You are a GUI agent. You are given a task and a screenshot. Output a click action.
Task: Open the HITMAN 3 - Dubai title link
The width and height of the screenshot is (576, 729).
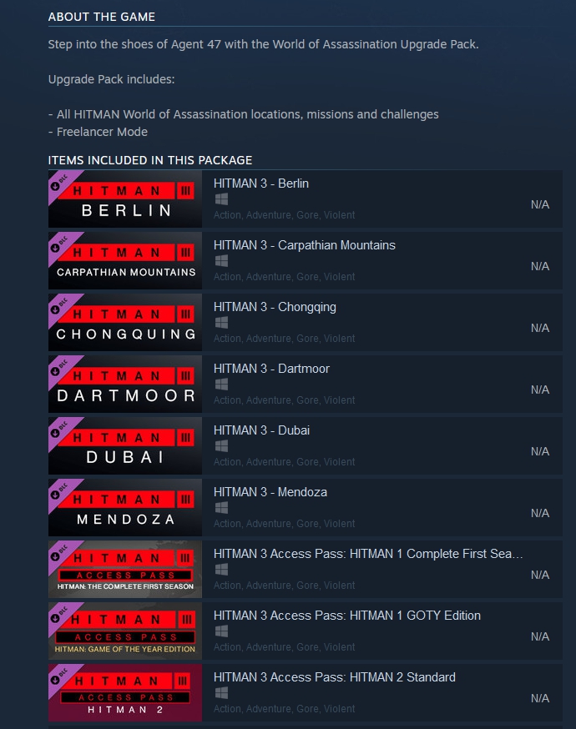pyautogui.click(x=261, y=430)
